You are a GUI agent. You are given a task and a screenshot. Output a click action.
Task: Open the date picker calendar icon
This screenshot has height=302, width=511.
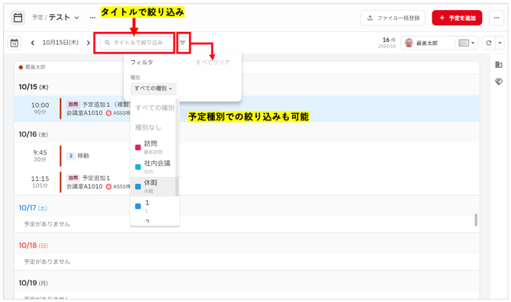coord(14,43)
